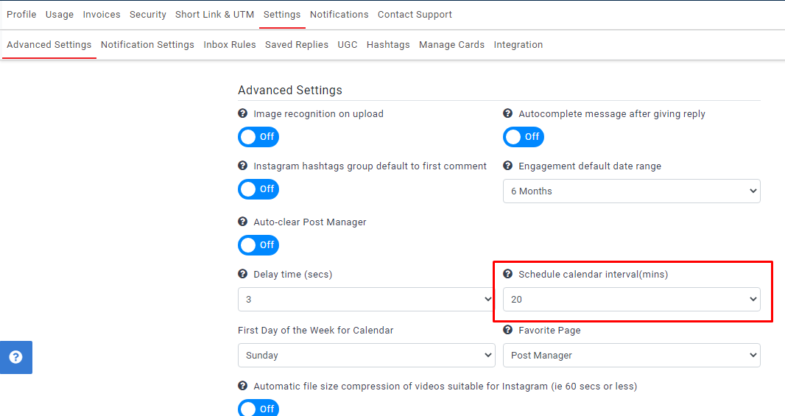Image resolution: width=785 pixels, height=416 pixels.
Task: Go to Contact Support
Action: tap(415, 15)
